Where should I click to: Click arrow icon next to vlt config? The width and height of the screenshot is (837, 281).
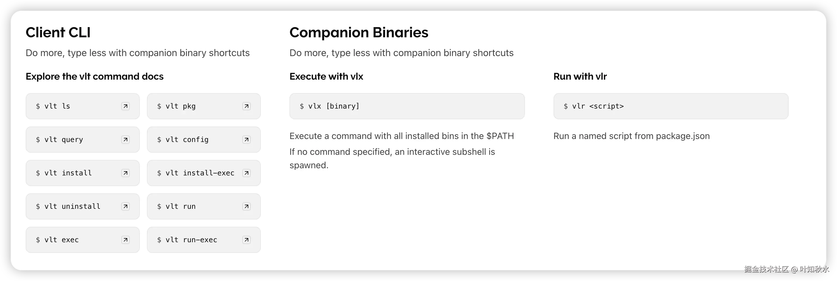(x=247, y=140)
